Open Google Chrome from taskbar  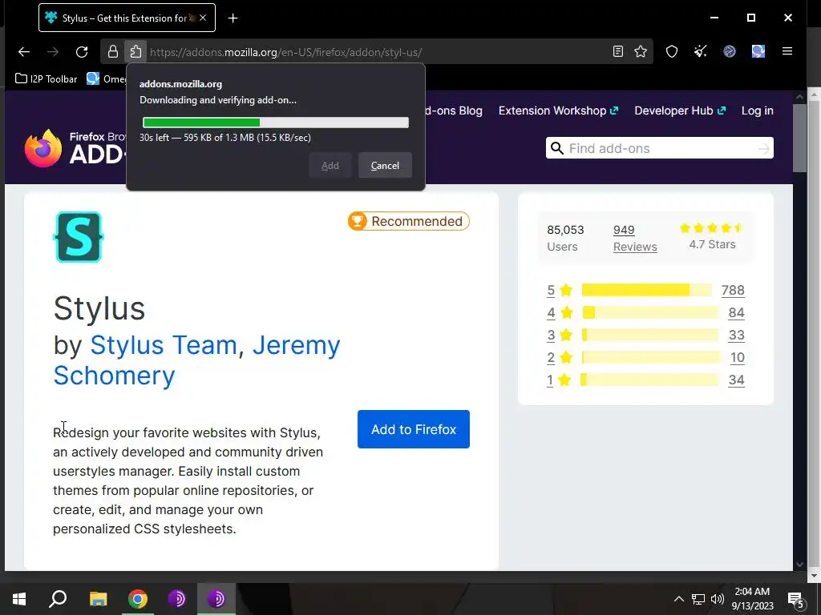click(x=138, y=599)
